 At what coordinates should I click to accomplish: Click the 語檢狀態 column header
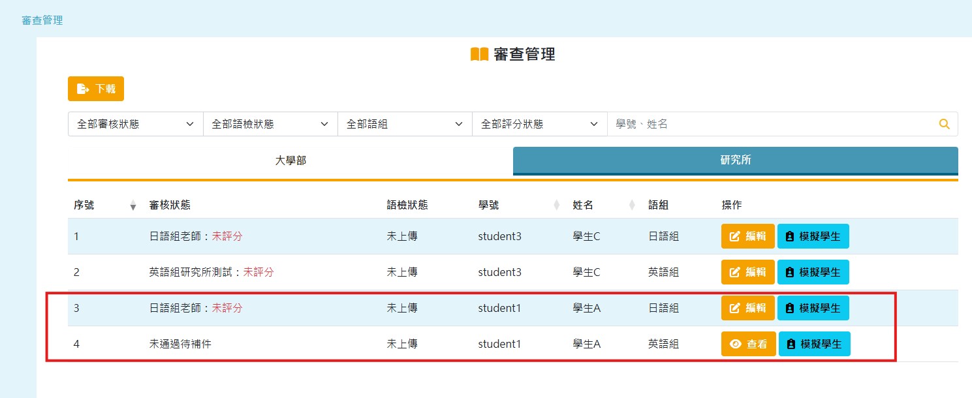[407, 205]
